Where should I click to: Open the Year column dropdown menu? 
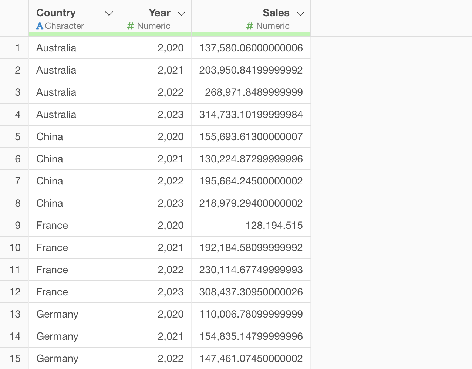tap(181, 14)
